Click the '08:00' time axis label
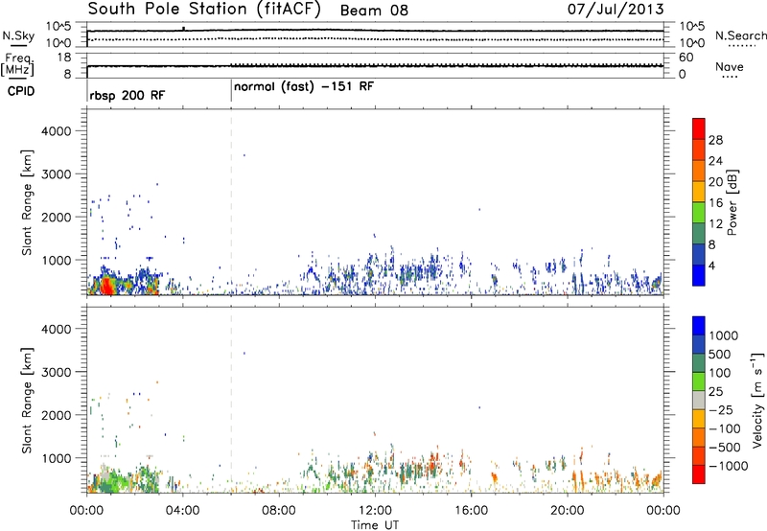The height and width of the screenshot is (531, 767). coord(279,511)
